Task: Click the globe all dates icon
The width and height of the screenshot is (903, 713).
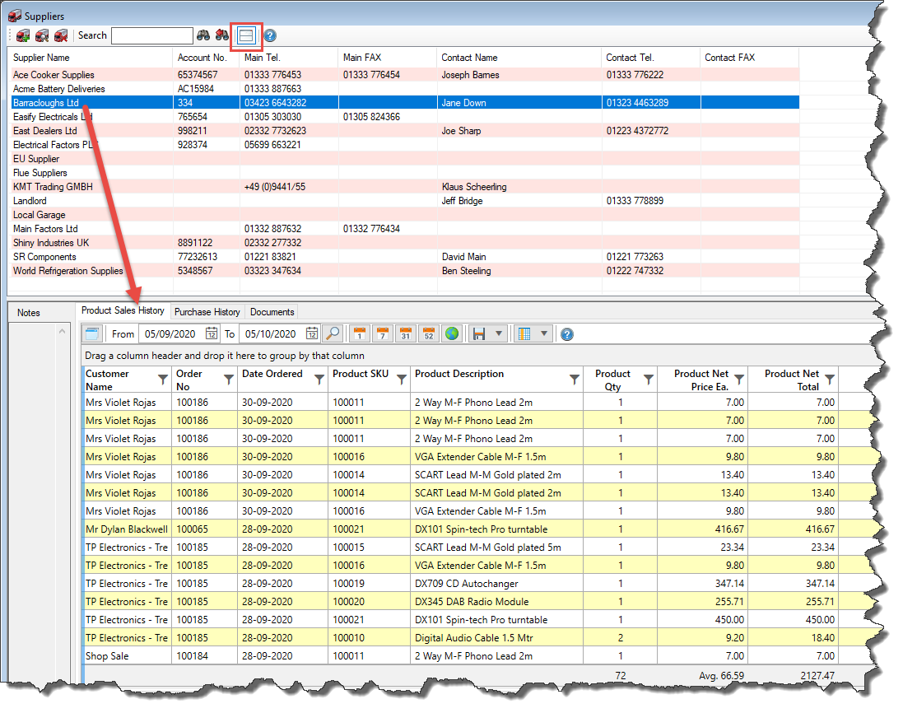Action: (x=451, y=334)
